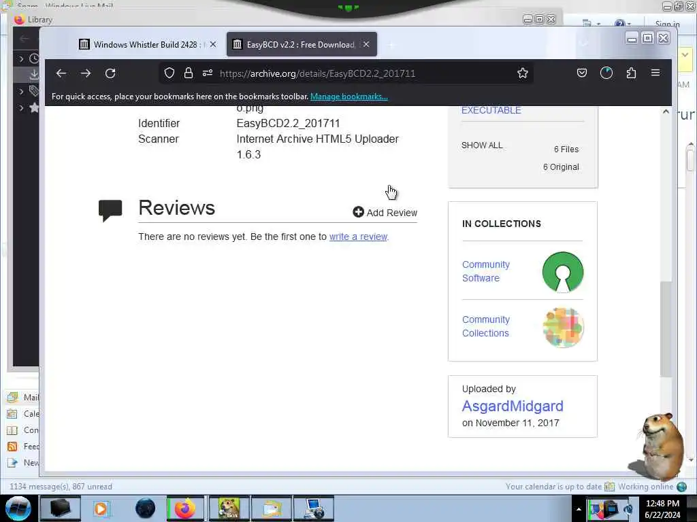Open the Extensions puzzle icon

[x=631, y=73]
